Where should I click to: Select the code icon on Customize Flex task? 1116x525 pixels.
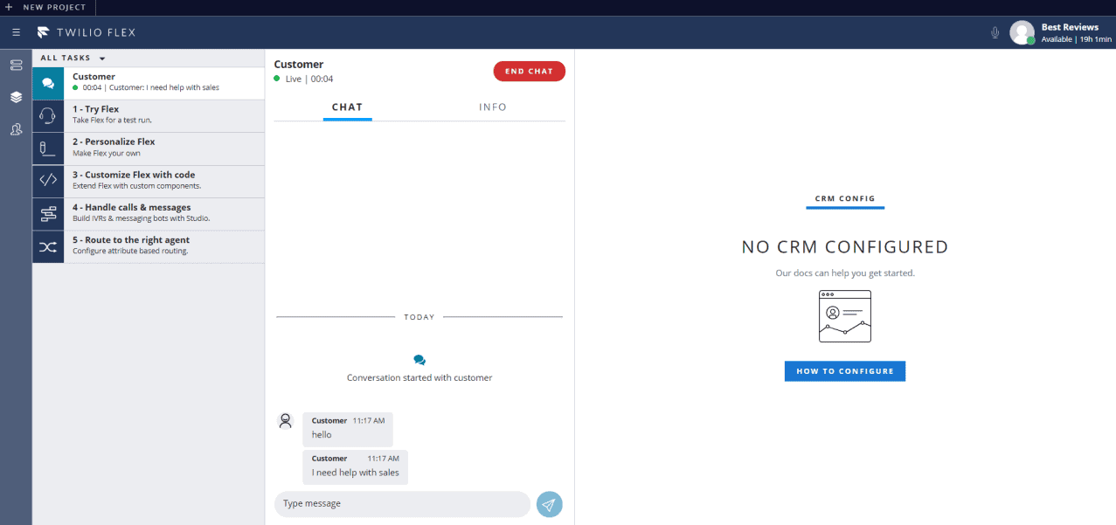[x=48, y=181]
